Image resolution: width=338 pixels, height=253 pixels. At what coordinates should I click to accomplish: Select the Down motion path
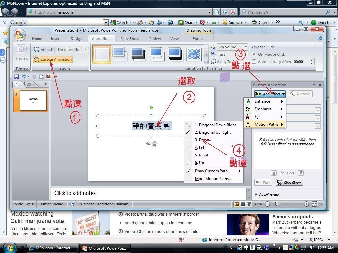pos(214,140)
